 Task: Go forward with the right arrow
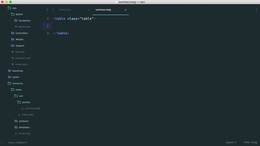pos(53,10)
